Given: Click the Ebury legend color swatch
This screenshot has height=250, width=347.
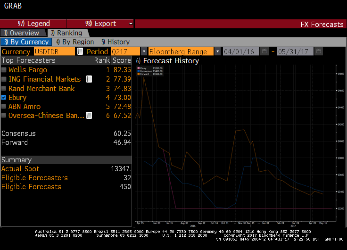Looking at the screenshot, I should (x=139, y=68).
